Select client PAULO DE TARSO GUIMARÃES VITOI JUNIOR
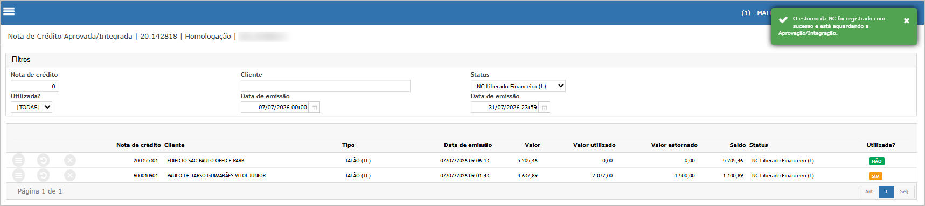This screenshot has height=206, width=925. coord(216,176)
